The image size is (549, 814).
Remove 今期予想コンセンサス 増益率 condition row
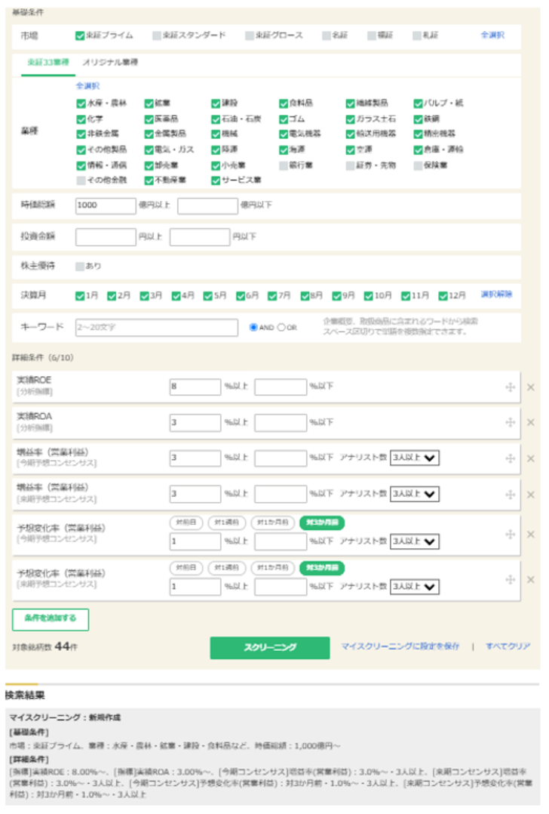(530, 458)
